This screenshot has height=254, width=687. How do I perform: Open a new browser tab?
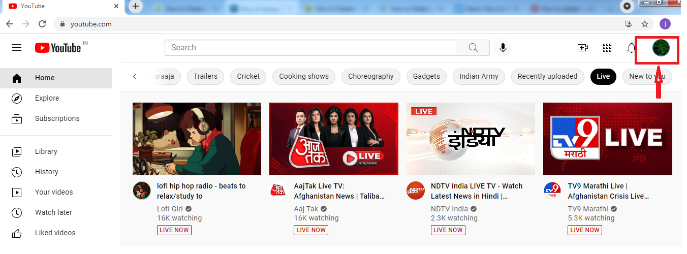(x=136, y=6)
